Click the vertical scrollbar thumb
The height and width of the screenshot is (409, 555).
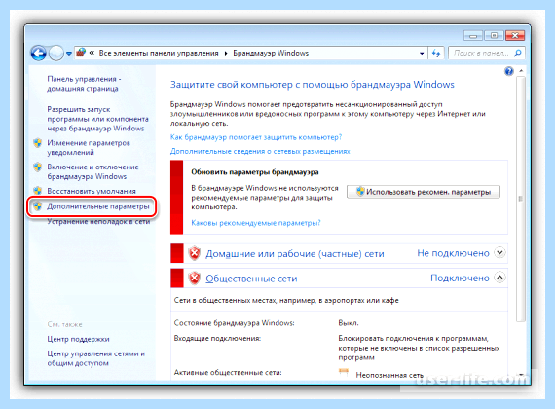click(521, 199)
